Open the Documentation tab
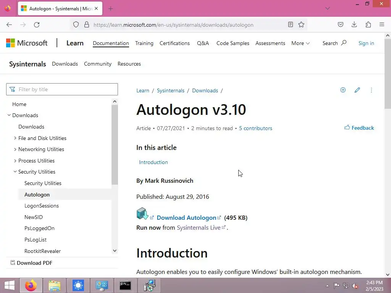 point(111,43)
